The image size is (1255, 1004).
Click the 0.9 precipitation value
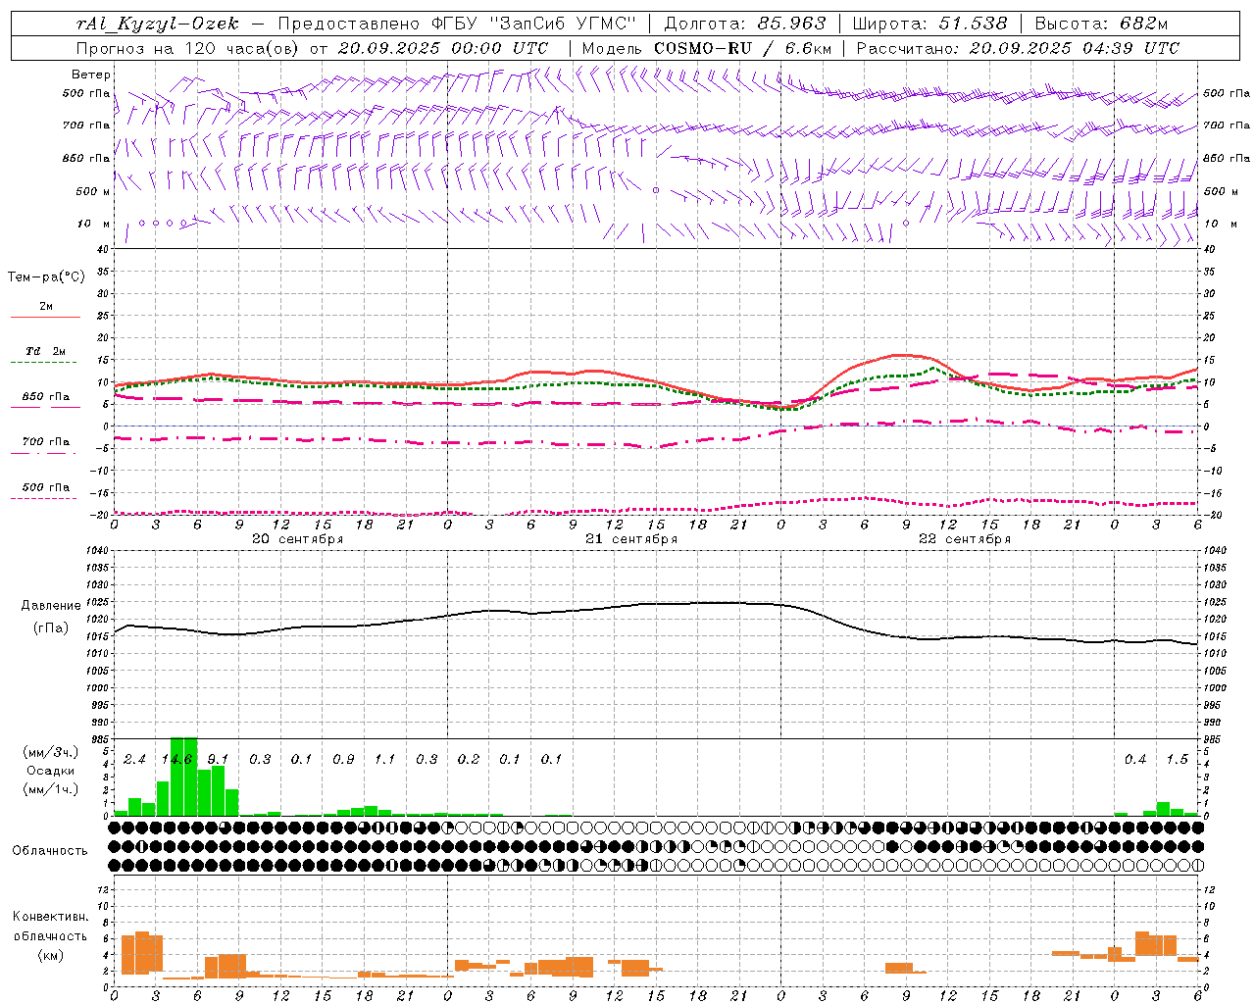pos(343,760)
